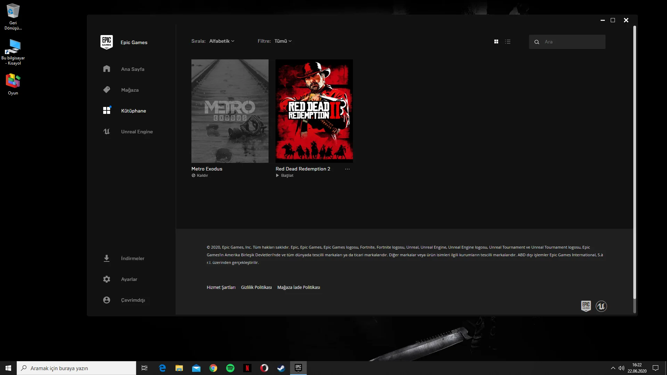Click the Epic Games sidebar title text
The width and height of the screenshot is (667, 375).
click(134, 42)
